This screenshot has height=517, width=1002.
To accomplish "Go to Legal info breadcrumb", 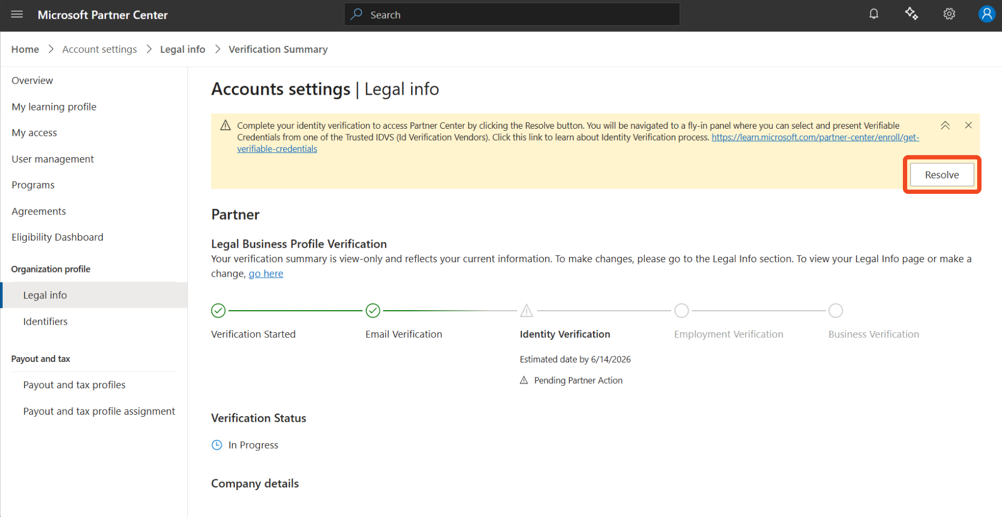I will click(x=183, y=49).
